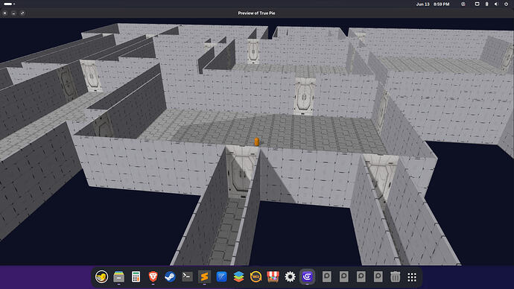Launch the stacked layers app in the dock
This screenshot has width=514, height=289.
pos(238,277)
